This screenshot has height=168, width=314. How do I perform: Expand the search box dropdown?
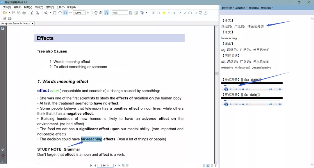(126, 13)
